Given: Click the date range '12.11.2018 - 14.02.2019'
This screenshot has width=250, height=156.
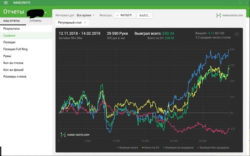Looking at the screenshot, I should tap(80, 34).
